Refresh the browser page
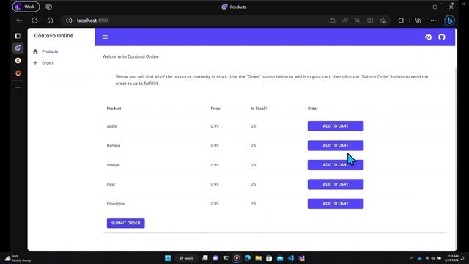The height and width of the screenshot is (264, 469). (x=34, y=21)
